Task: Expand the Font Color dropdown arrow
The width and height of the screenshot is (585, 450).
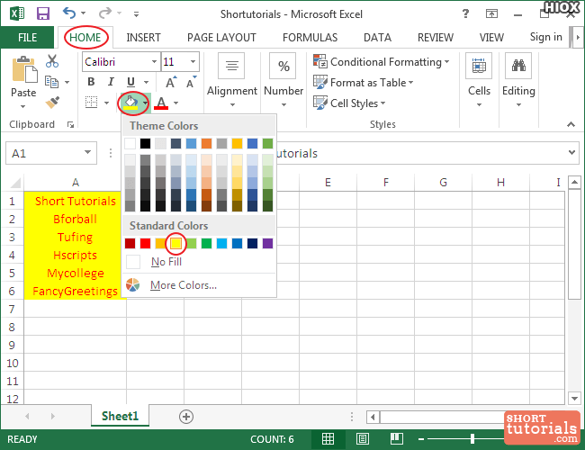Action: (176, 103)
